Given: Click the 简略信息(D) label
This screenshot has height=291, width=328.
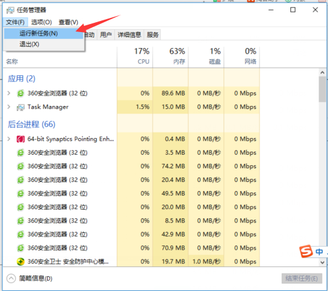Looking at the screenshot, I should [36, 278].
